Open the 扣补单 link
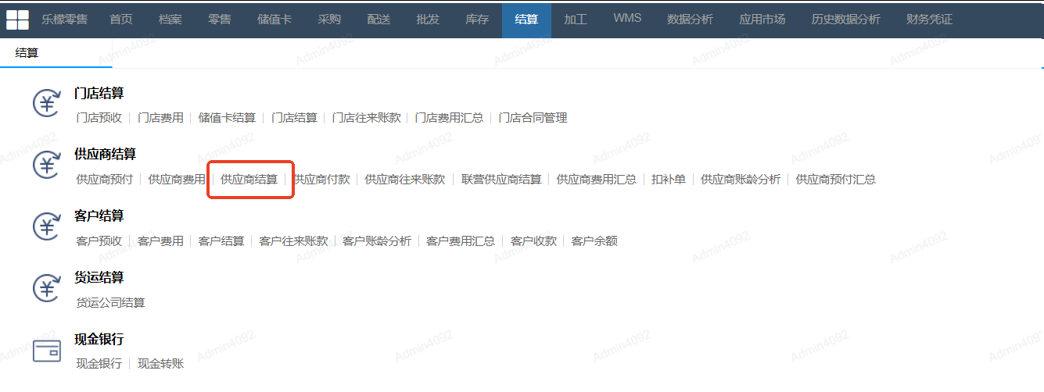 click(669, 180)
